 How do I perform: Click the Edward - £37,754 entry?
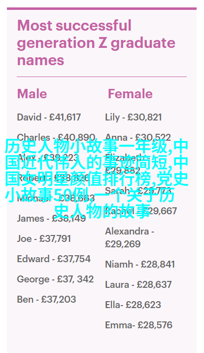[x=54, y=259]
